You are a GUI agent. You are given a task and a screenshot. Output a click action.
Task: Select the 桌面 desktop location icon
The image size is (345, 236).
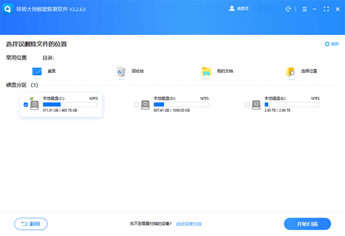point(37,72)
